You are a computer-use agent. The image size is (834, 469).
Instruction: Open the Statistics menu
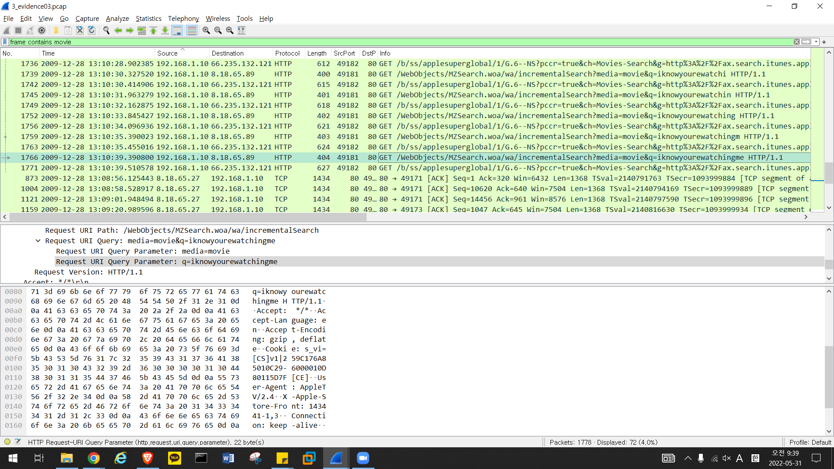tap(148, 19)
